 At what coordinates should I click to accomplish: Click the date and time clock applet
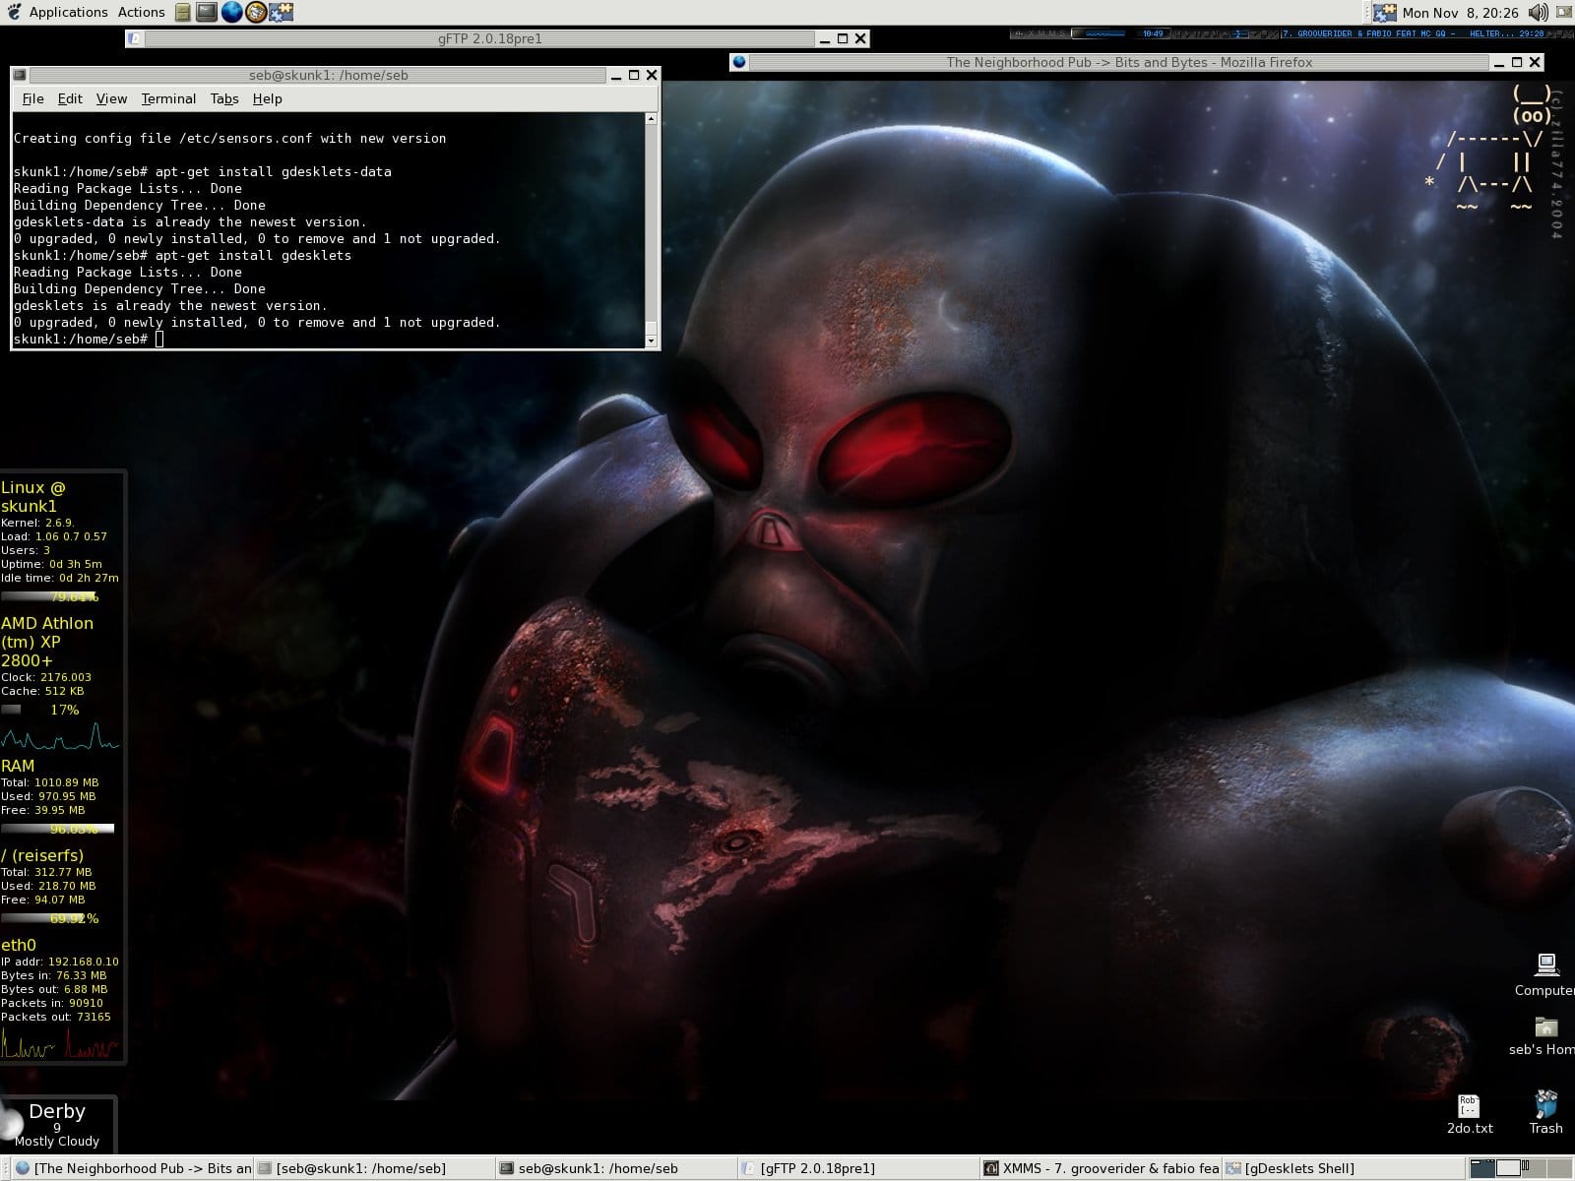pyautogui.click(x=1461, y=13)
